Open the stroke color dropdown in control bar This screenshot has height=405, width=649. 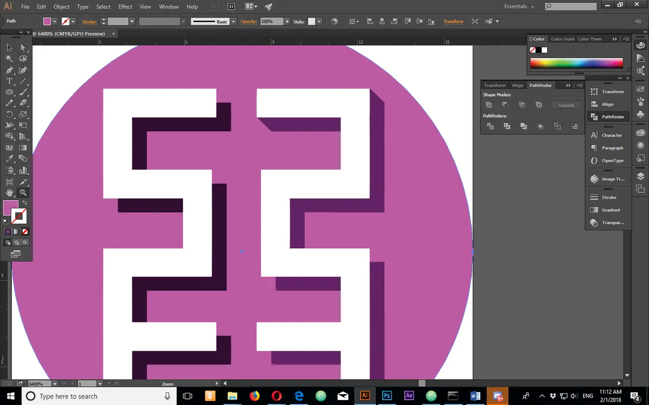point(73,21)
